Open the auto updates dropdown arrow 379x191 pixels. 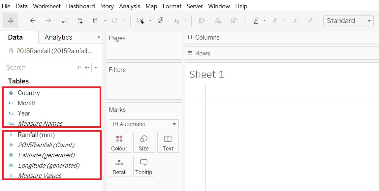pyautogui.click(x=105, y=21)
